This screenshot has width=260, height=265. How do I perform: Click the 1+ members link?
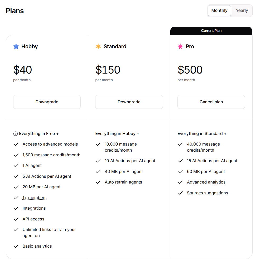34,197
